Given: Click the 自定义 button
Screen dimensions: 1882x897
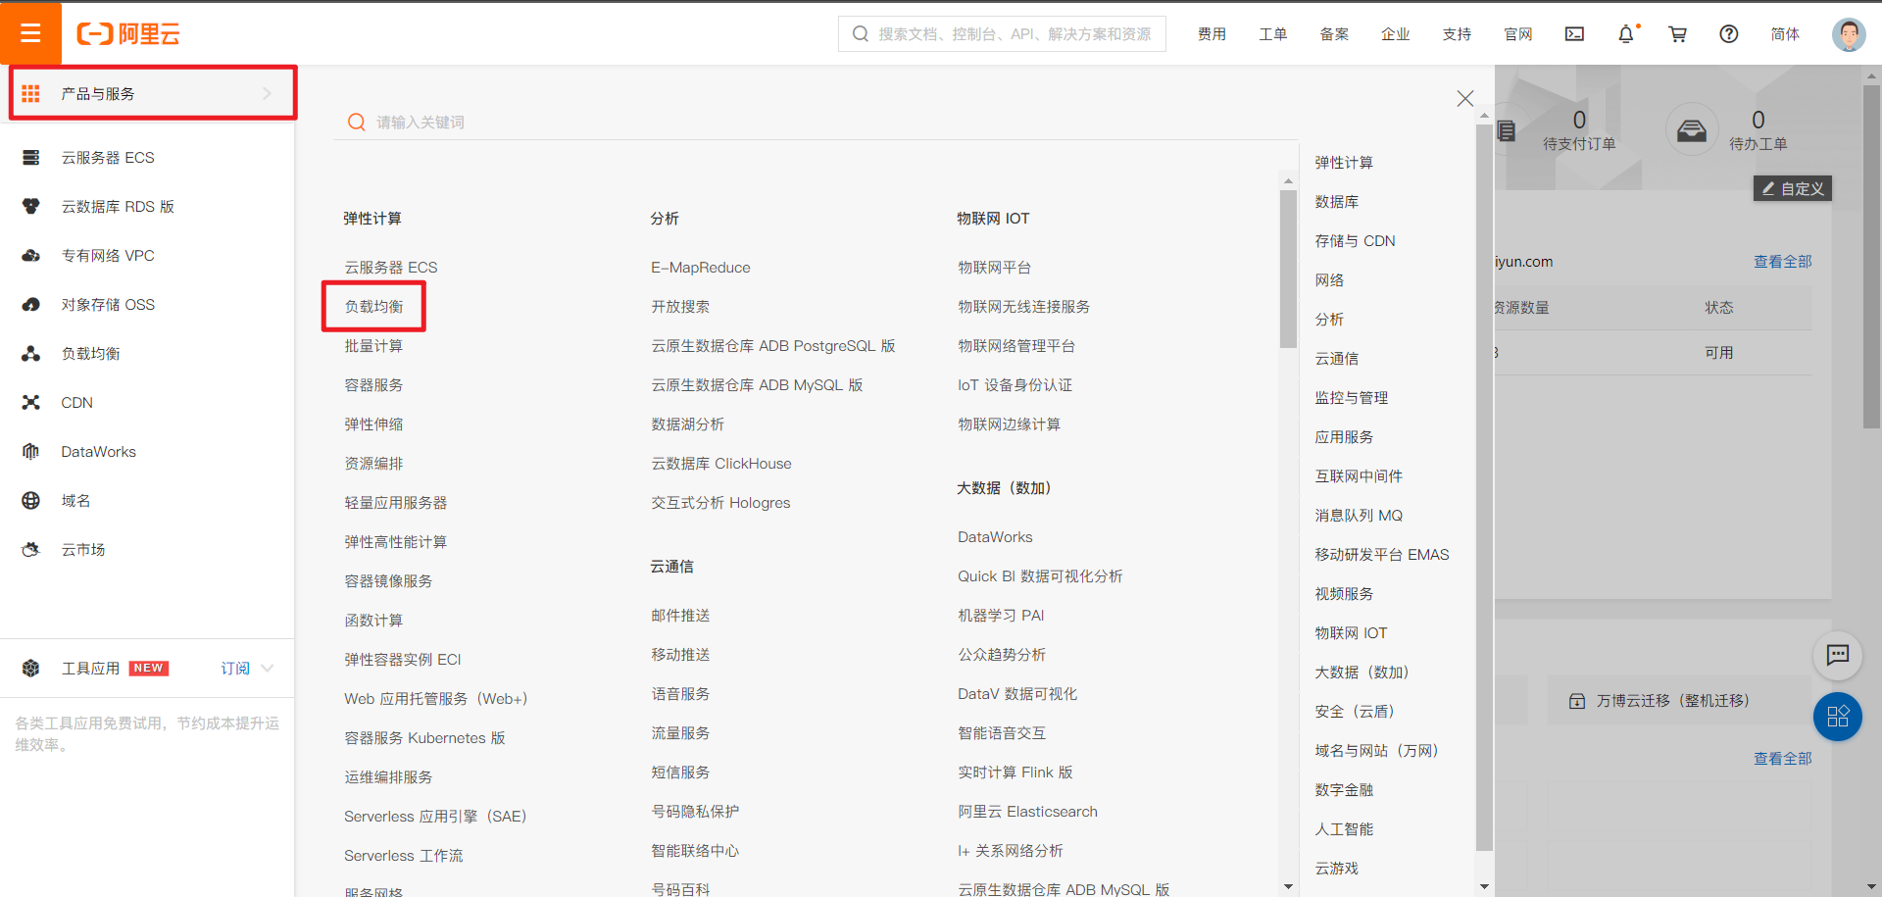Looking at the screenshot, I should 1792,188.
